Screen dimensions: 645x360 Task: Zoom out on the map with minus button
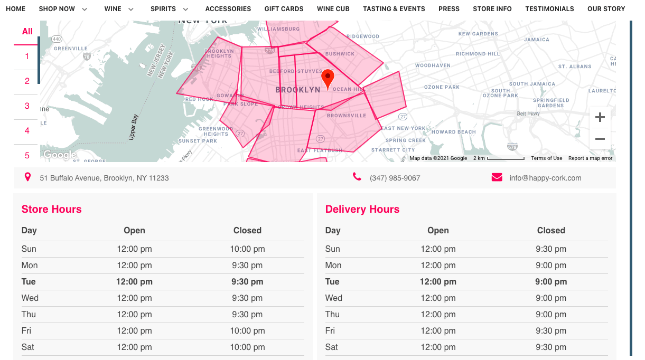pyautogui.click(x=600, y=139)
